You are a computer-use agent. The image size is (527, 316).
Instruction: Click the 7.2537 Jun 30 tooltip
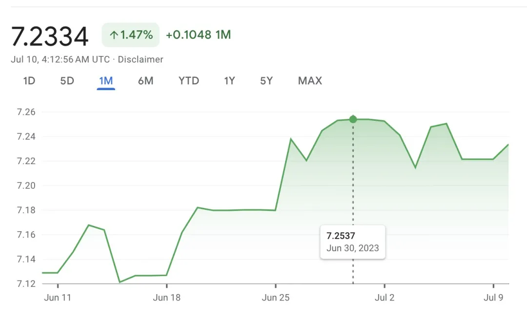(352, 242)
